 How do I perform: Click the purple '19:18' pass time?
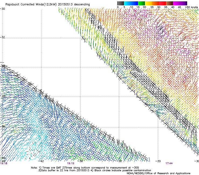(x=3, y=163)
